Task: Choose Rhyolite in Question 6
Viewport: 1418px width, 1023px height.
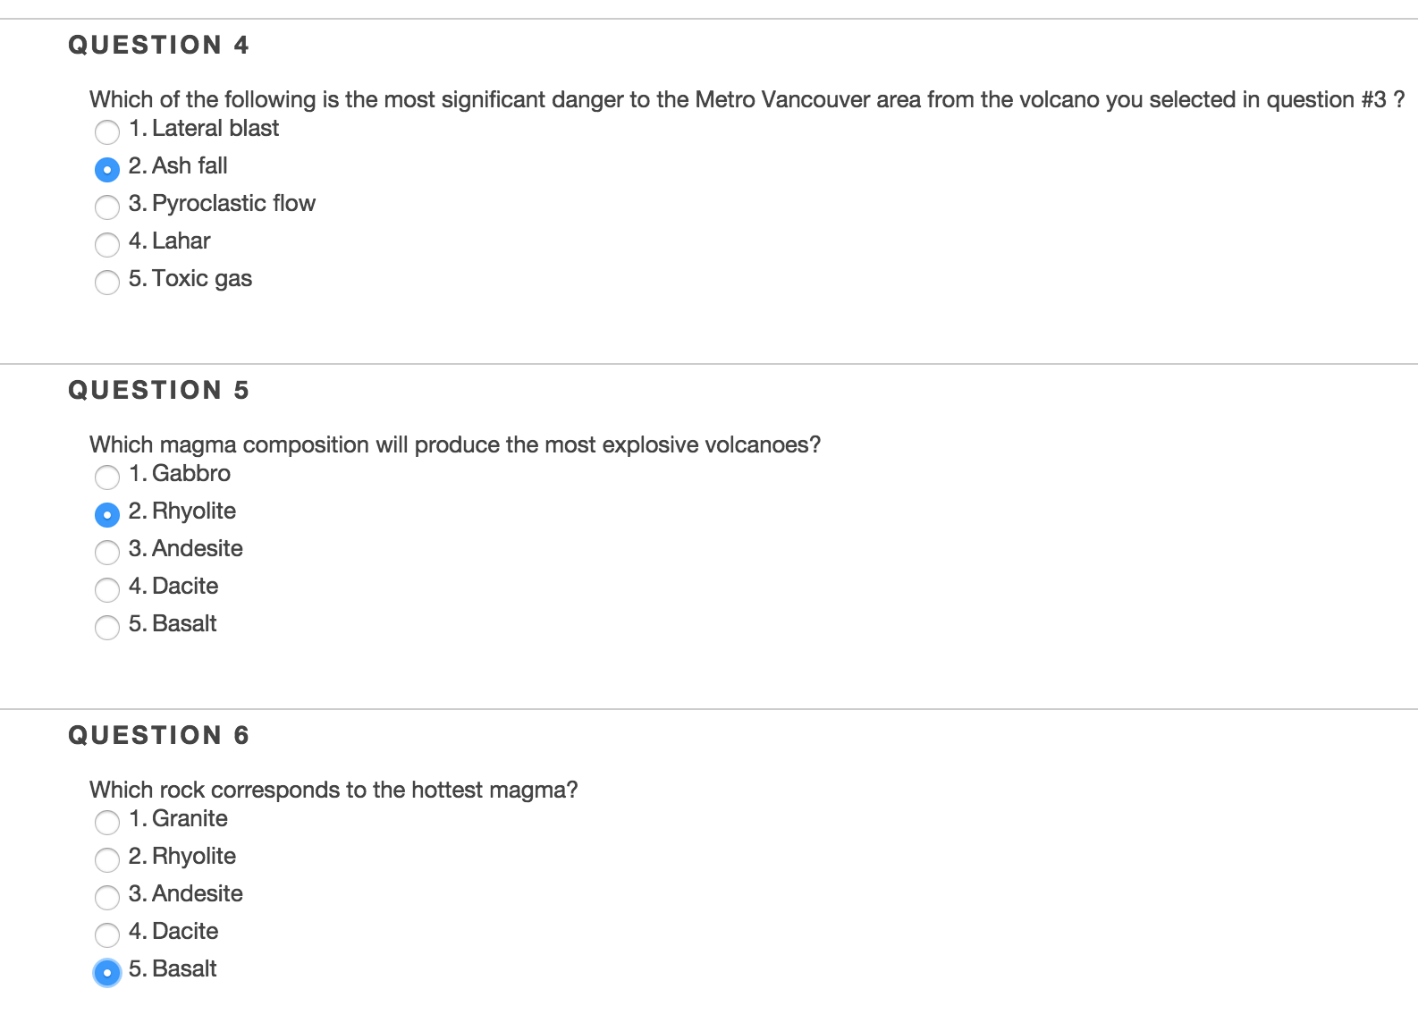Action: [x=107, y=860]
